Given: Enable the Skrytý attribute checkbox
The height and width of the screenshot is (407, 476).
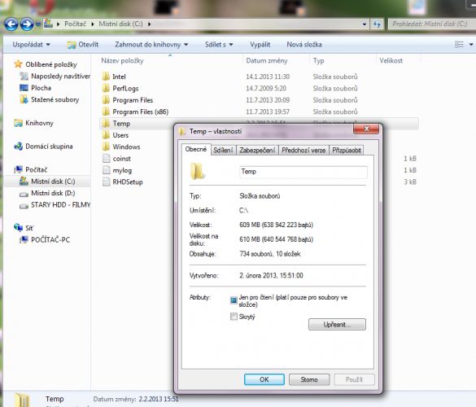Looking at the screenshot, I should (x=234, y=317).
